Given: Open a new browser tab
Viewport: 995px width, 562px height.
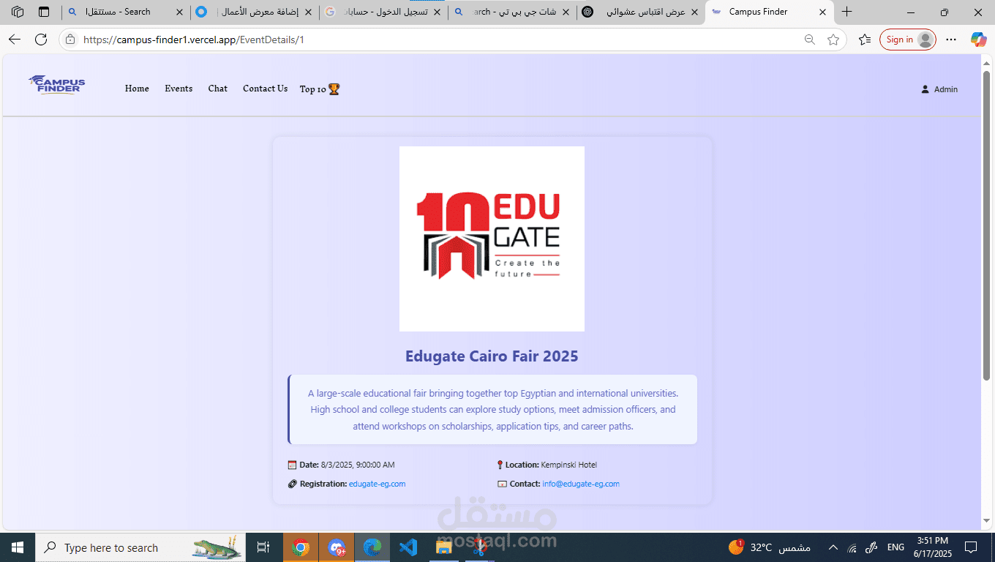Looking at the screenshot, I should click(x=846, y=12).
